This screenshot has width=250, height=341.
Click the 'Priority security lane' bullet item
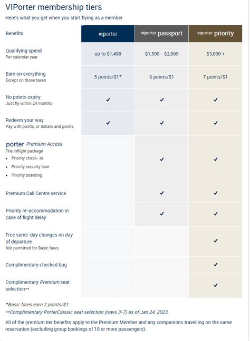(x=30, y=167)
